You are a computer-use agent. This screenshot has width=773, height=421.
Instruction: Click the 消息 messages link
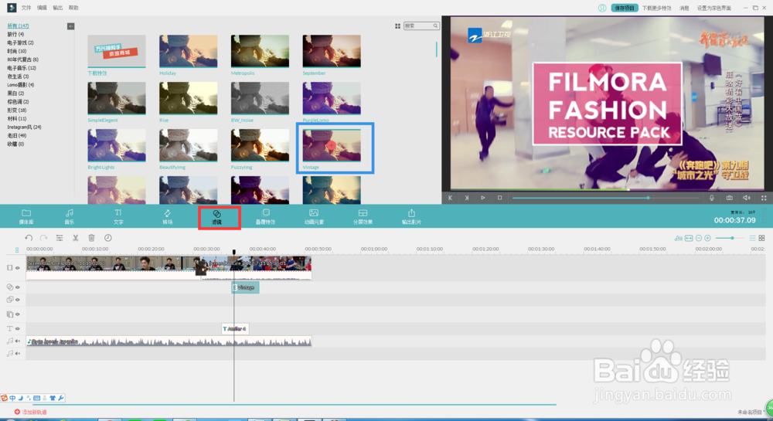pos(684,8)
